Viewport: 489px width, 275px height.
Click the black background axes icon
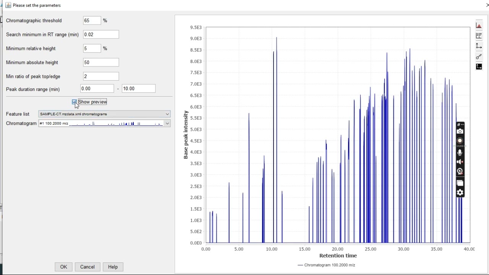coord(479,67)
